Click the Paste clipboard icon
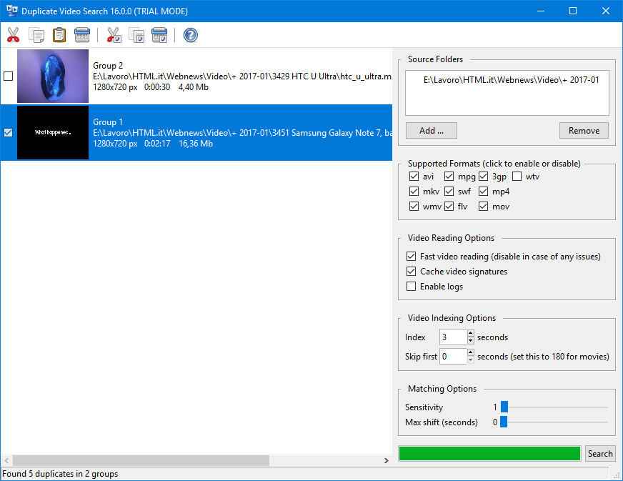This screenshot has height=481, width=623. click(x=59, y=35)
